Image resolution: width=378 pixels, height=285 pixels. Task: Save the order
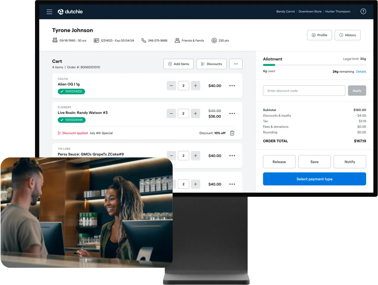tap(315, 162)
